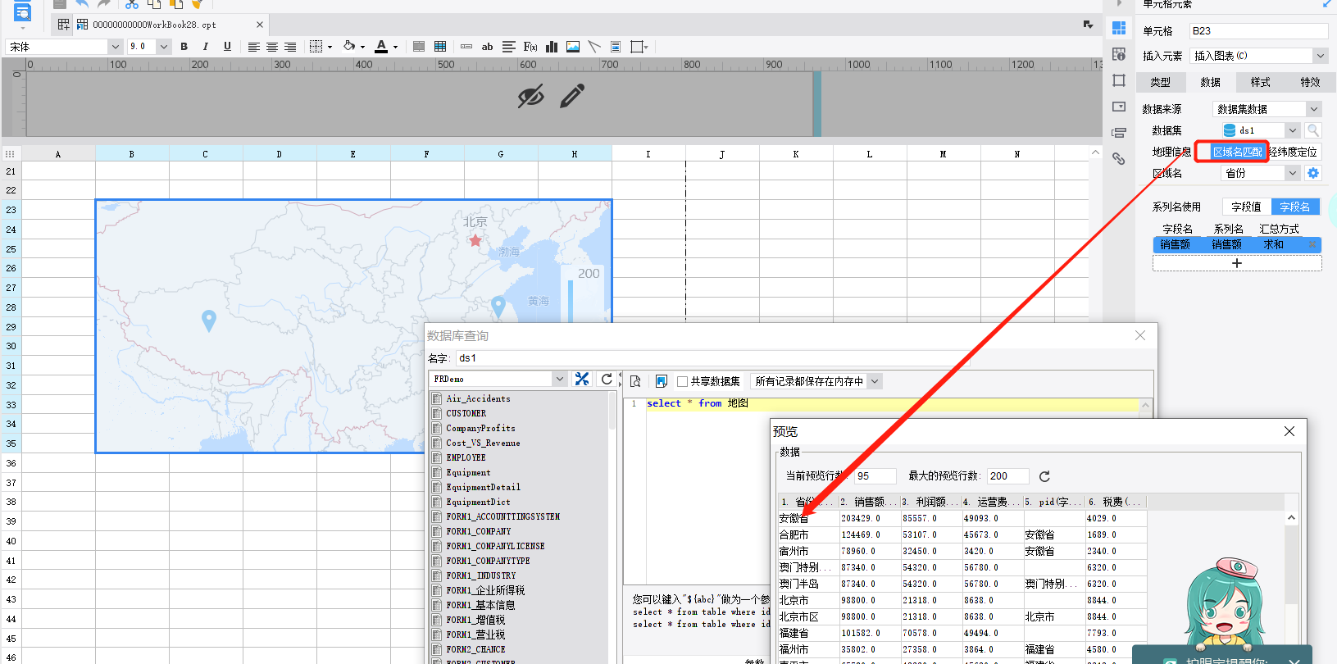Add a new series row with plus button
Image resolution: width=1337 pixels, height=664 pixels.
point(1237,263)
